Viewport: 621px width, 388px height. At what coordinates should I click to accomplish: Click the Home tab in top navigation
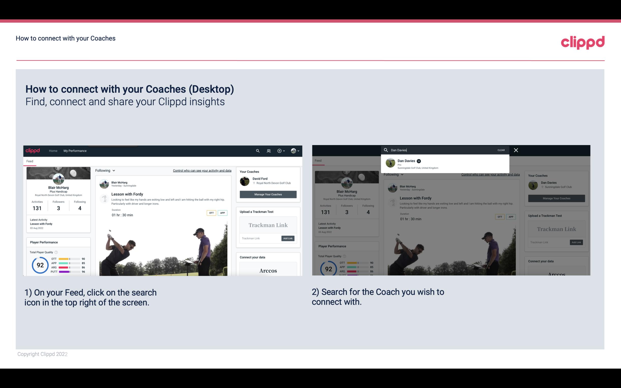coord(53,151)
